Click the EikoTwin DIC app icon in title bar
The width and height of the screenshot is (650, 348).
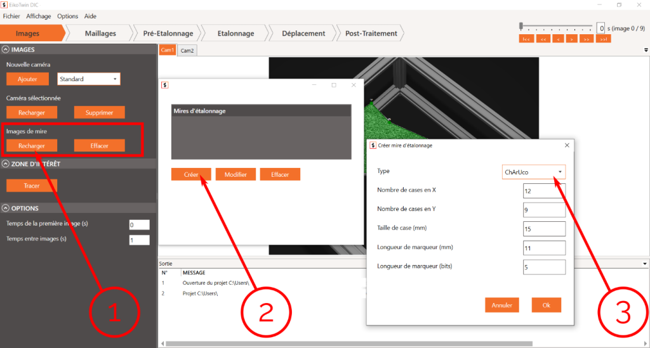coord(4,4)
